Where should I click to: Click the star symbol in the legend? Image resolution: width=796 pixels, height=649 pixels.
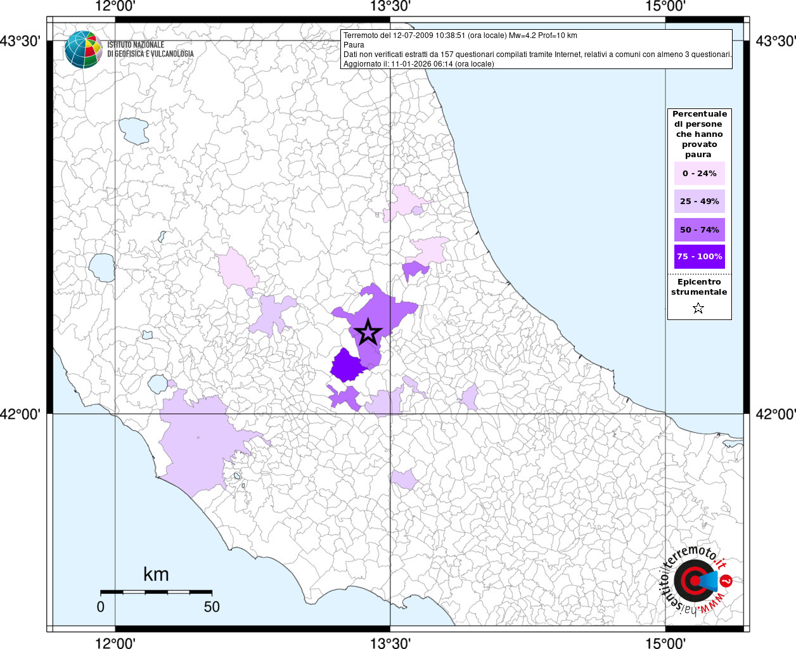point(698,309)
